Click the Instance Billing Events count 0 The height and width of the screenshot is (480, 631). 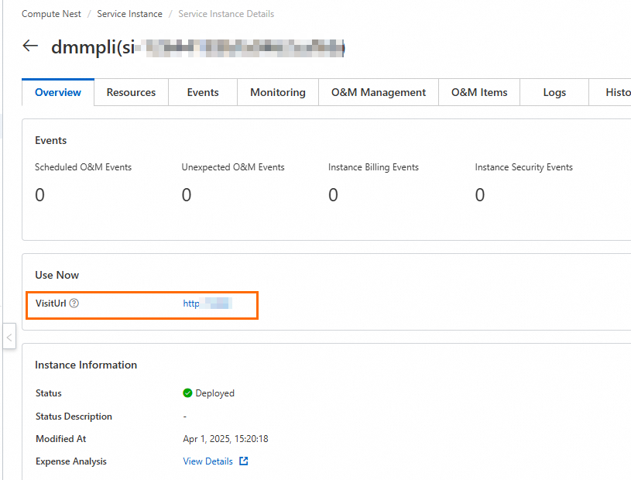(333, 195)
